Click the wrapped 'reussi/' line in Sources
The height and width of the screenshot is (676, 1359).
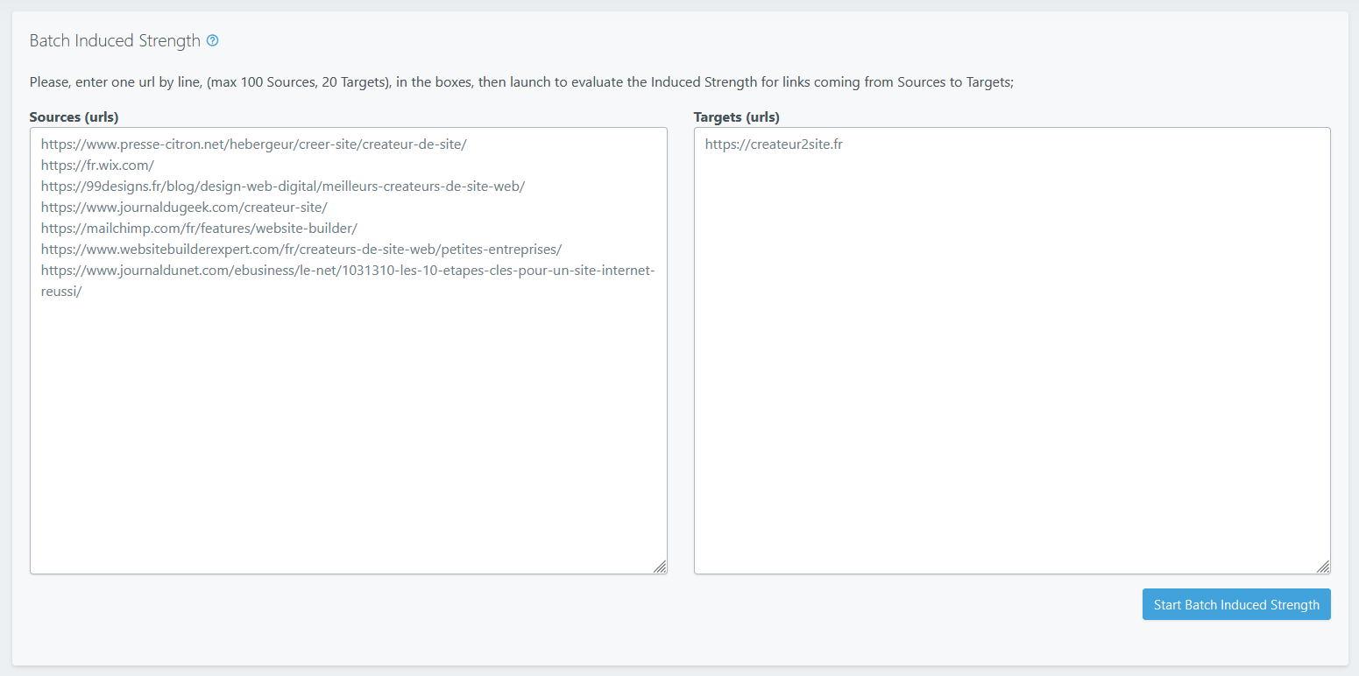[x=61, y=292]
